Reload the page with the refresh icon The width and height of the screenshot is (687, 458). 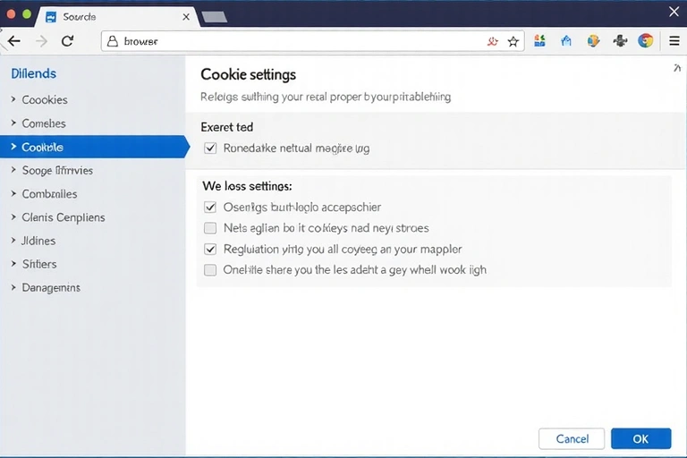point(67,41)
